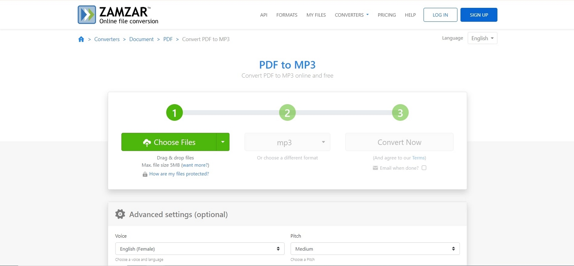This screenshot has width=574, height=266.
Task: Click 'Advanced settings (optional)' heading
Action: click(x=178, y=214)
